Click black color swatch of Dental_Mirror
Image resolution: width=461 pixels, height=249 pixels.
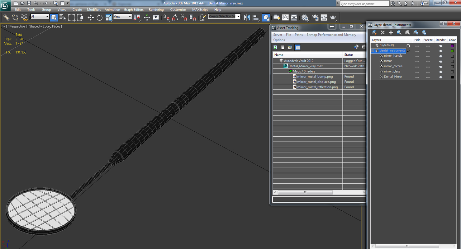(452, 77)
